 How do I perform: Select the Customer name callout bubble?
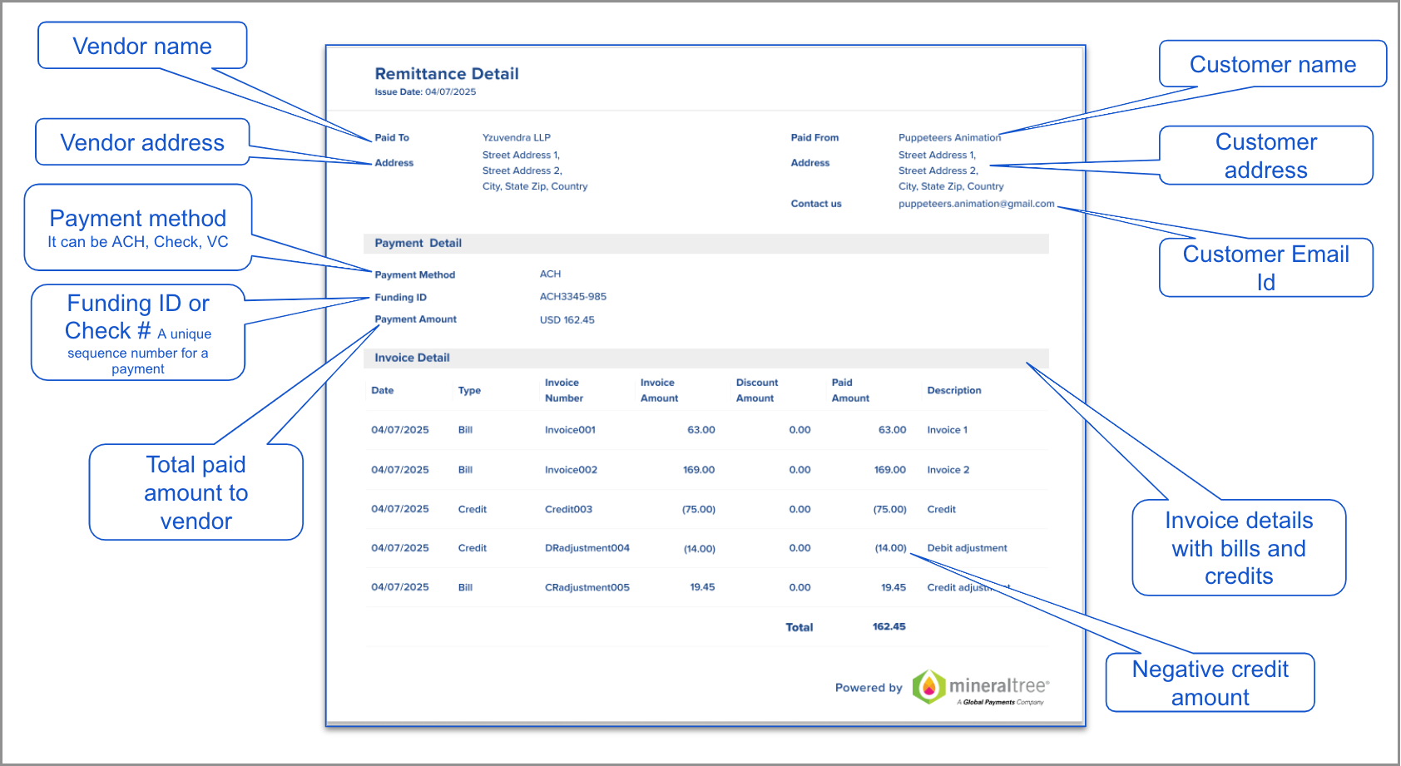click(x=1272, y=64)
